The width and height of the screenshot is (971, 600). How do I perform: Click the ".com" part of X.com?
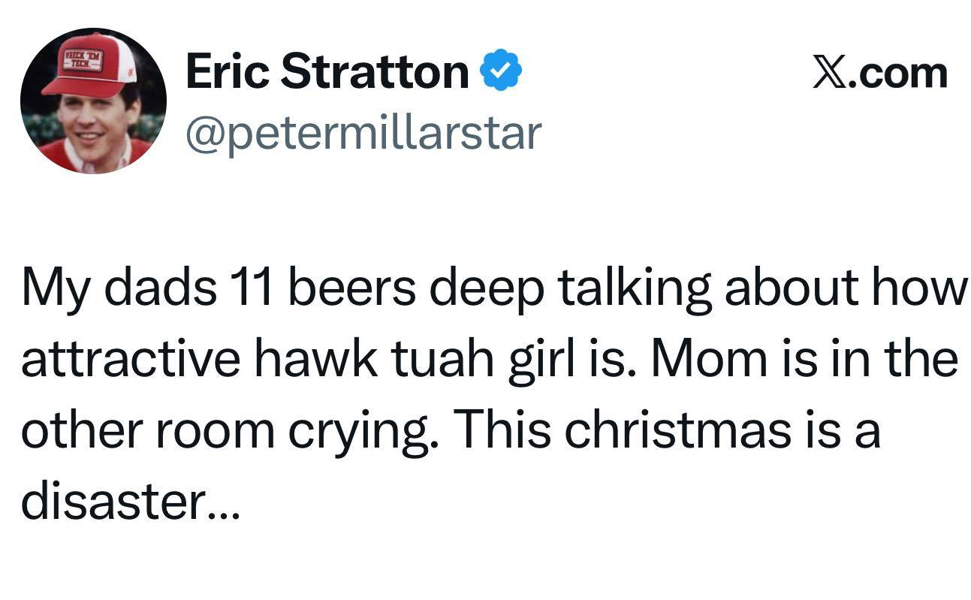pos(899,73)
